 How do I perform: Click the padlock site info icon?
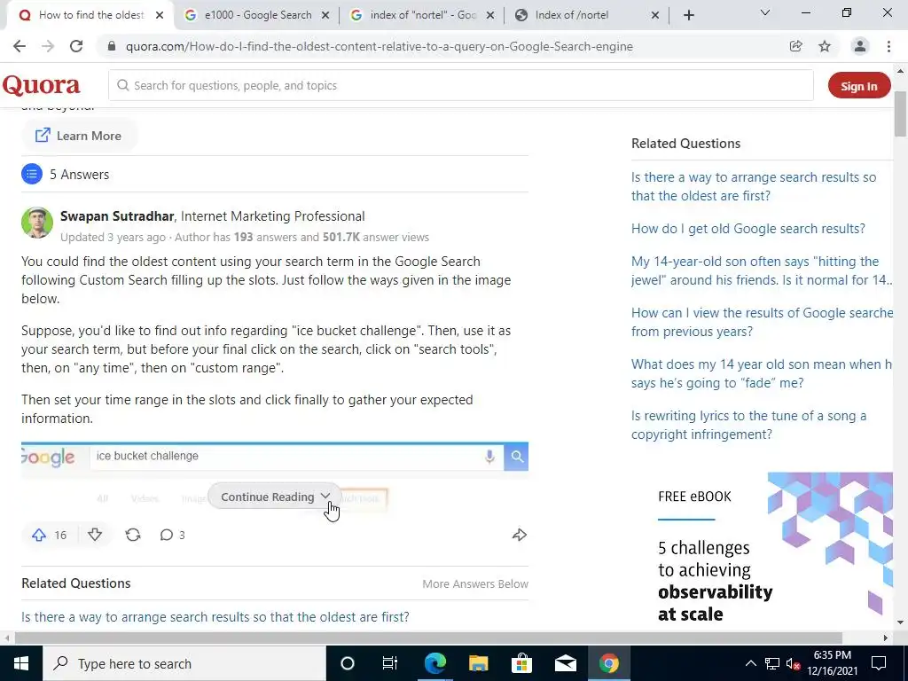(112, 46)
